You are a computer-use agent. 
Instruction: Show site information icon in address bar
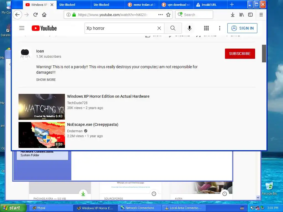click(x=69, y=15)
